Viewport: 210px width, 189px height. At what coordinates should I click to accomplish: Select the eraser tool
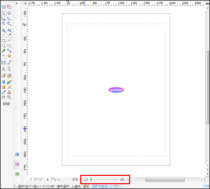4,87
